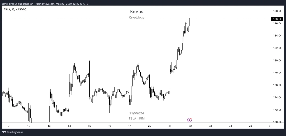
Task: Click the TSLA | 15M annotation text
Action: point(137,119)
